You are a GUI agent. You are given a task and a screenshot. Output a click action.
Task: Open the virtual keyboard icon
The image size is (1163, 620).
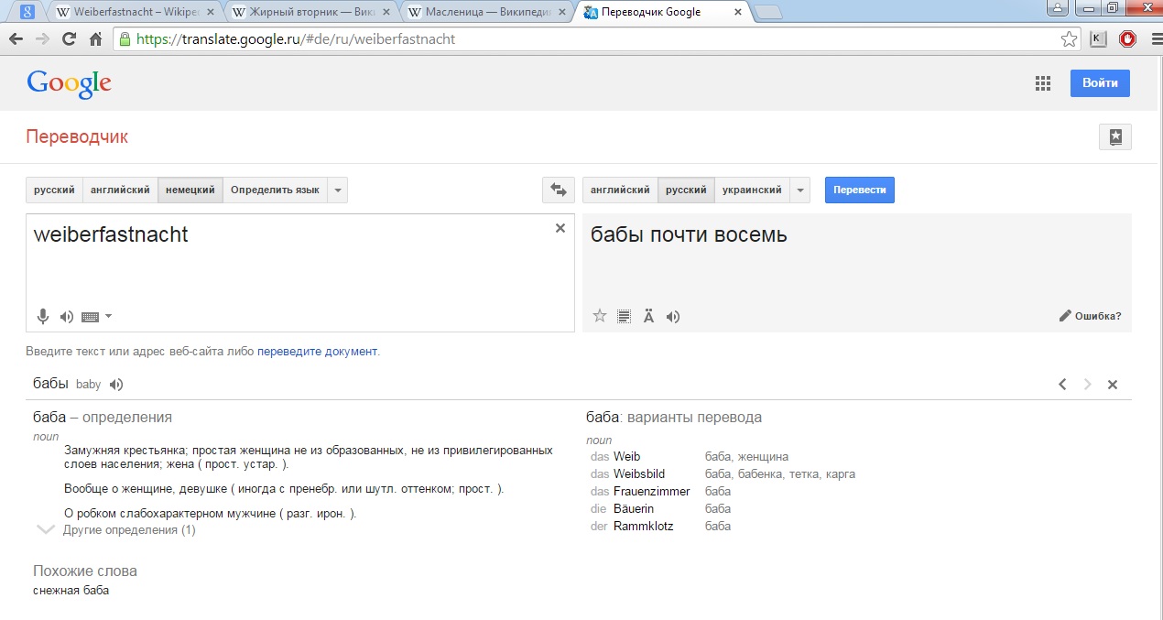[x=90, y=317]
